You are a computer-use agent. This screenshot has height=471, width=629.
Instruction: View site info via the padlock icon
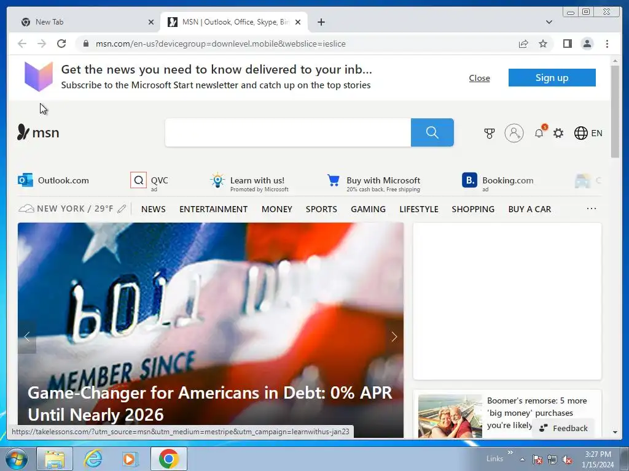(x=85, y=44)
